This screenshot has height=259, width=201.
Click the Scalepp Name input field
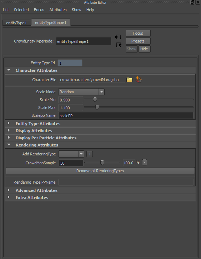click(x=126, y=116)
